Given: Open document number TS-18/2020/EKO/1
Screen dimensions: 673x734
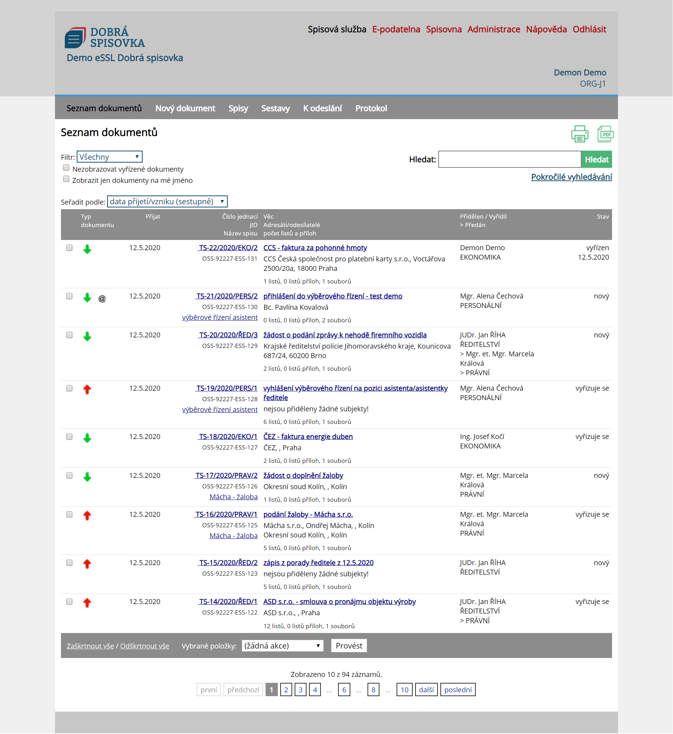Looking at the screenshot, I should point(228,437).
